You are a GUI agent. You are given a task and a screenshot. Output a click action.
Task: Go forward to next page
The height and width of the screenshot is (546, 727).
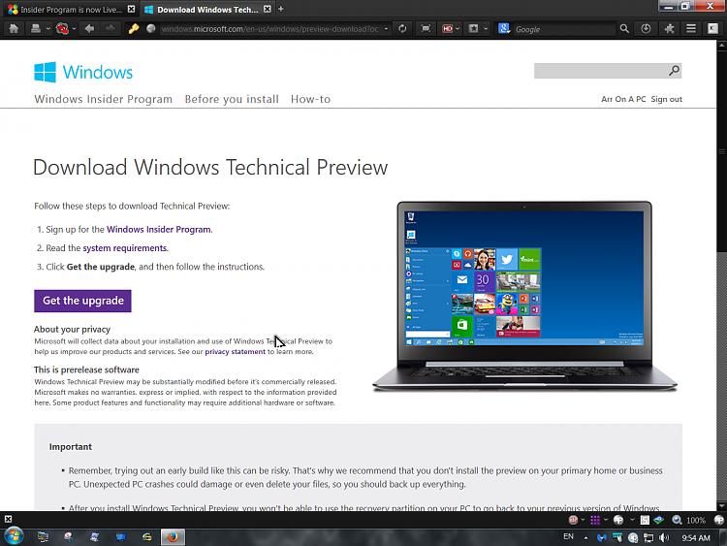[x=111, y=29]
